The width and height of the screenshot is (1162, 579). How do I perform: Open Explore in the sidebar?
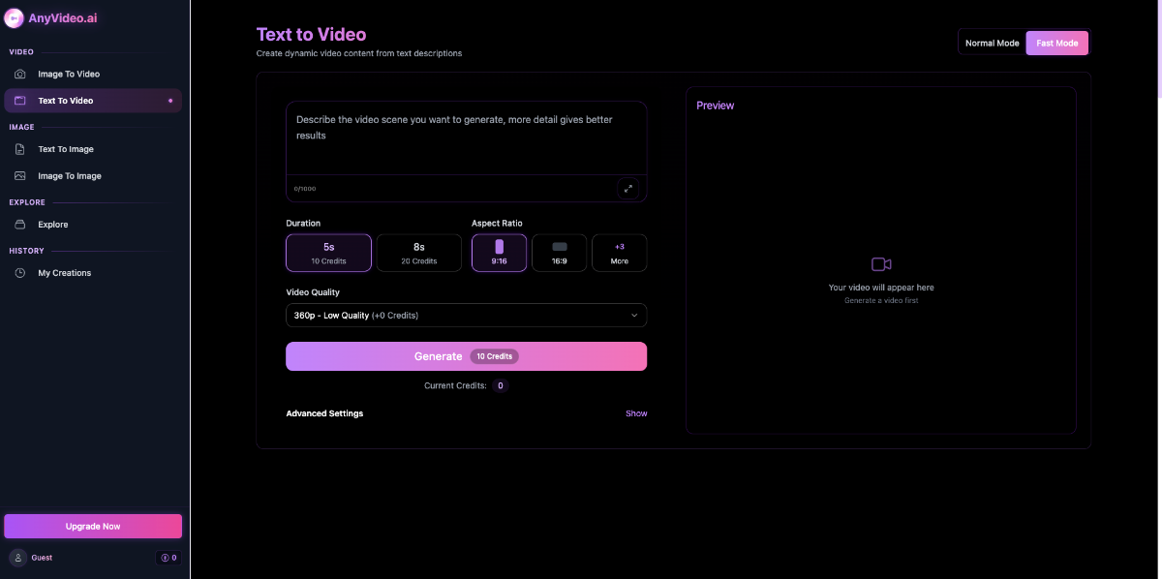[x=93, y=225]
